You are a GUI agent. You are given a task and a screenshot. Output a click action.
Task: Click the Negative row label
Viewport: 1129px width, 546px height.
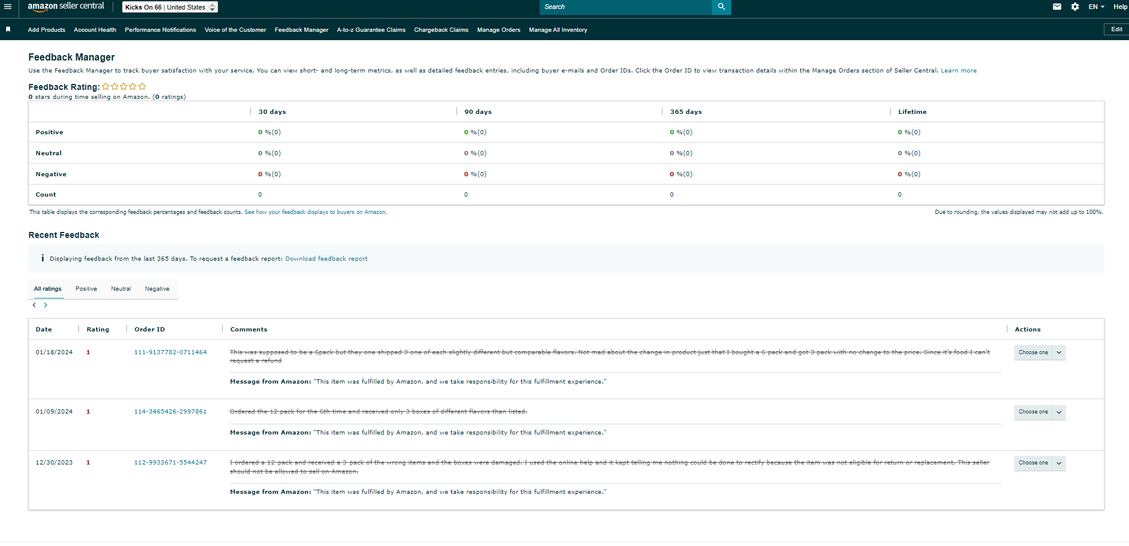(x=51, y=174)
